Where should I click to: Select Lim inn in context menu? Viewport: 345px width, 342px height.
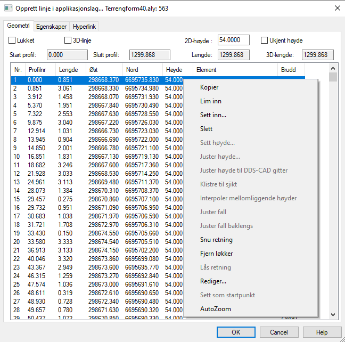211,101
